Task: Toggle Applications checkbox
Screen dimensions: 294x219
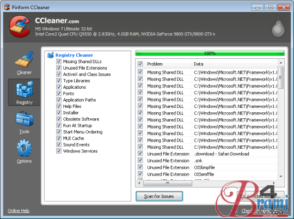Action: pos(59,87)
